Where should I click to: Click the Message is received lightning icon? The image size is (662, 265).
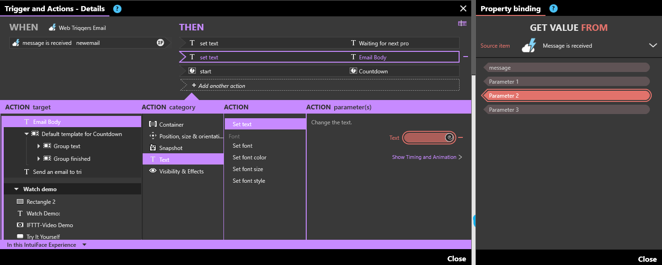(x=529, y=45)
